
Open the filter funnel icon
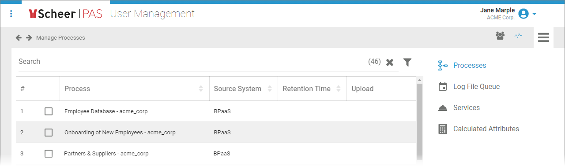pos(407,62)
